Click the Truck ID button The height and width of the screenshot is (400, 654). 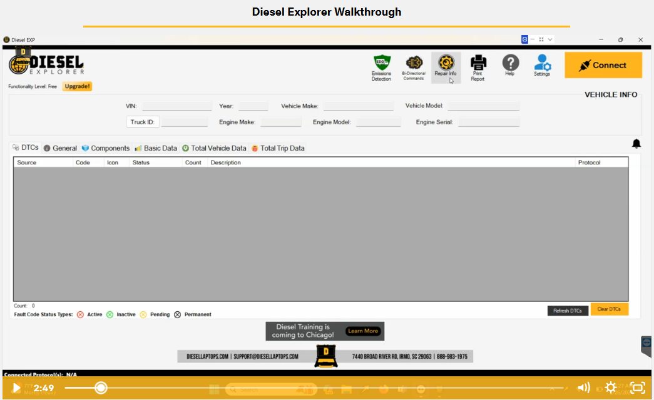(142, 122)
